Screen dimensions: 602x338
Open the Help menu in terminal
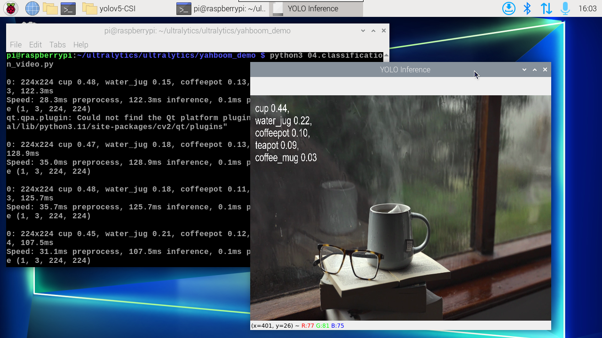(80, 45)
